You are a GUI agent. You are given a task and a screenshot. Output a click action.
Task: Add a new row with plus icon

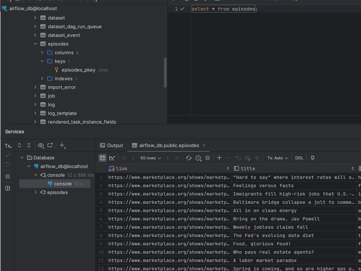click(219, 158)
